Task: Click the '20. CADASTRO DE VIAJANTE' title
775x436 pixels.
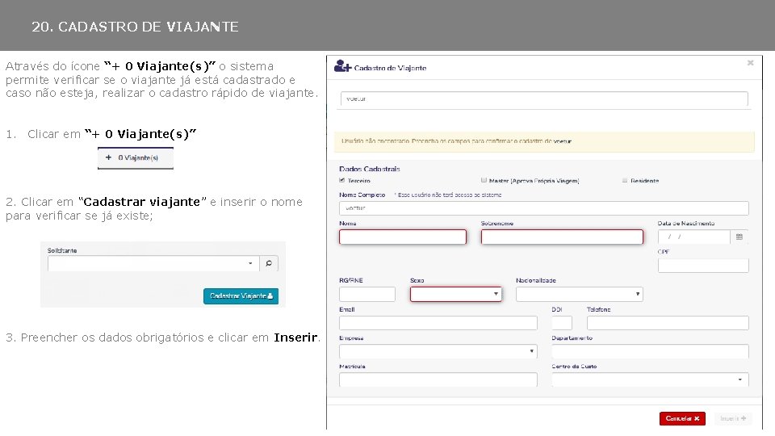Action: coord(135,27)
